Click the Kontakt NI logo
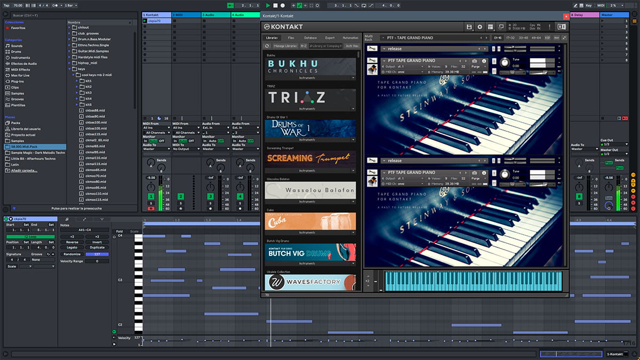The width and height of the screenshot is (640, 360). coord(561,27)
